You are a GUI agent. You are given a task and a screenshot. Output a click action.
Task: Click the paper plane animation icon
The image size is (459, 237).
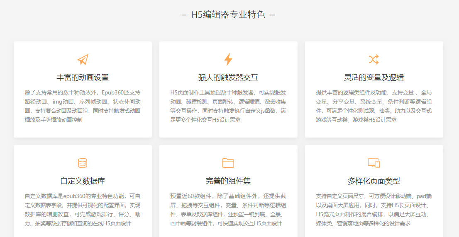[83, 60]
